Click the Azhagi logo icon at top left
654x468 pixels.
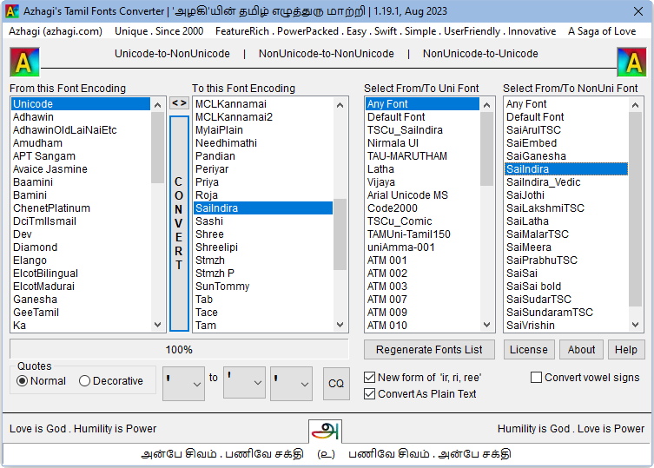click(24, 63)
